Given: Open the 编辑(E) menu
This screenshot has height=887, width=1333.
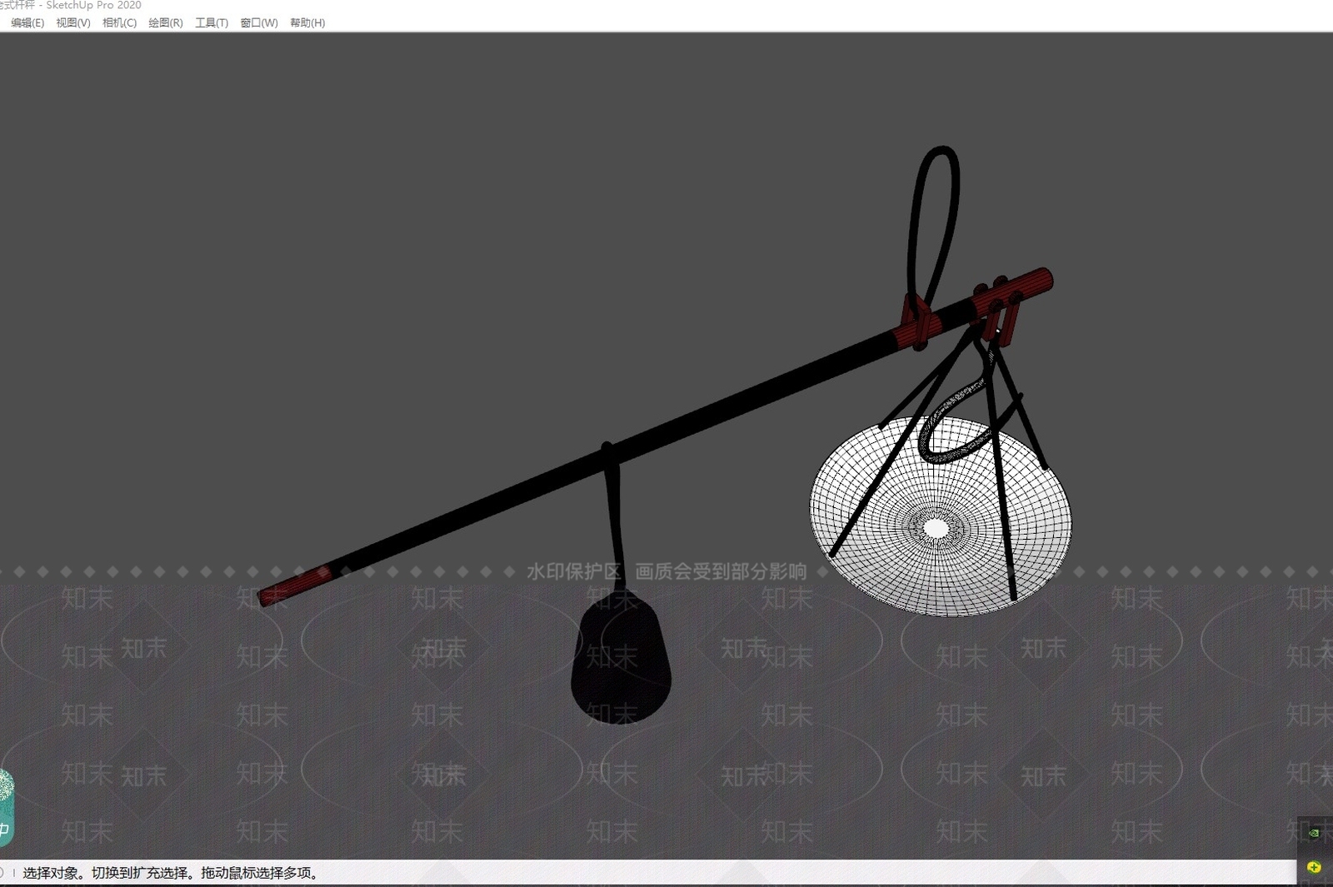Looking at the screenshot, I should coord(27,22).
